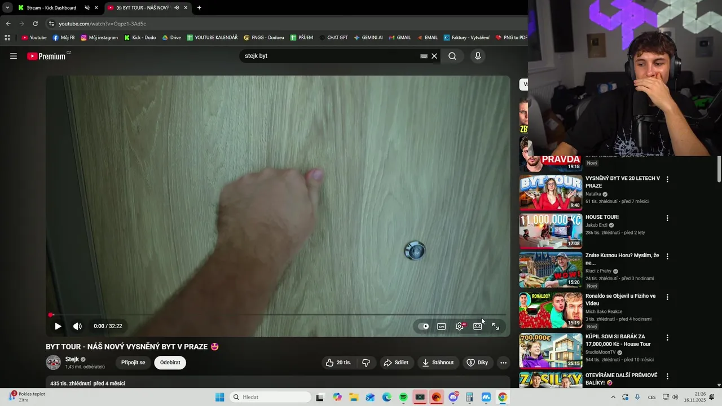722x406 pixels.
Task: Switch to theater mode
Action: [478, 326]
